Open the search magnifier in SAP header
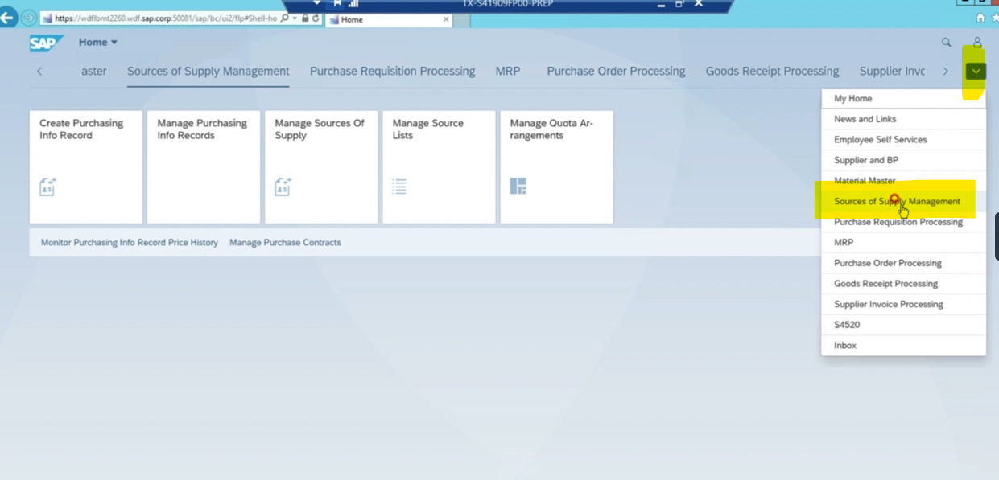999x480 pixels. tap(947, 42)
